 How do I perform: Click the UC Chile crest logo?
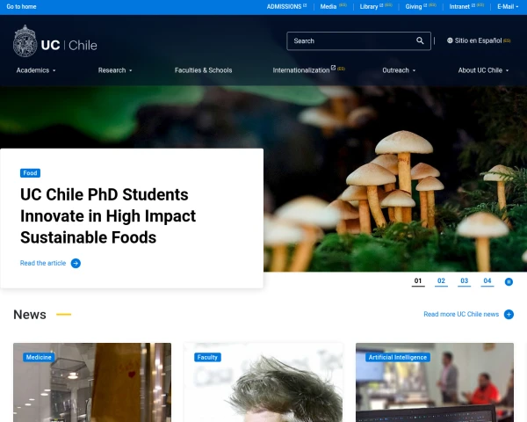[x=25, y=41]
